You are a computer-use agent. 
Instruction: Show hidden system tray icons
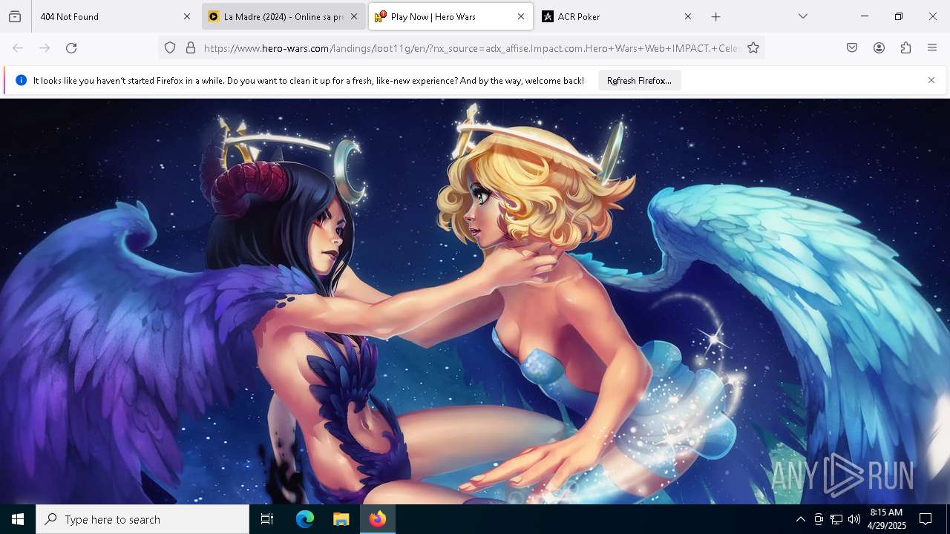tap(800, 519)
